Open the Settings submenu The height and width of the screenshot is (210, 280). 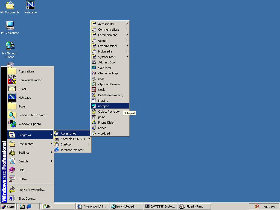[x=30, y=153]
